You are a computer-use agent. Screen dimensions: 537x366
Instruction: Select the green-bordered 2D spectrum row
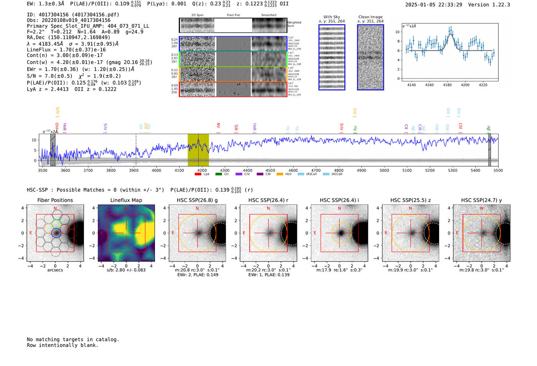[233, 59]
